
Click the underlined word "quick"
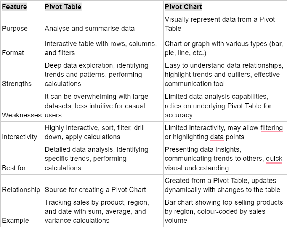pyautogui.click(x=274, y=159)
